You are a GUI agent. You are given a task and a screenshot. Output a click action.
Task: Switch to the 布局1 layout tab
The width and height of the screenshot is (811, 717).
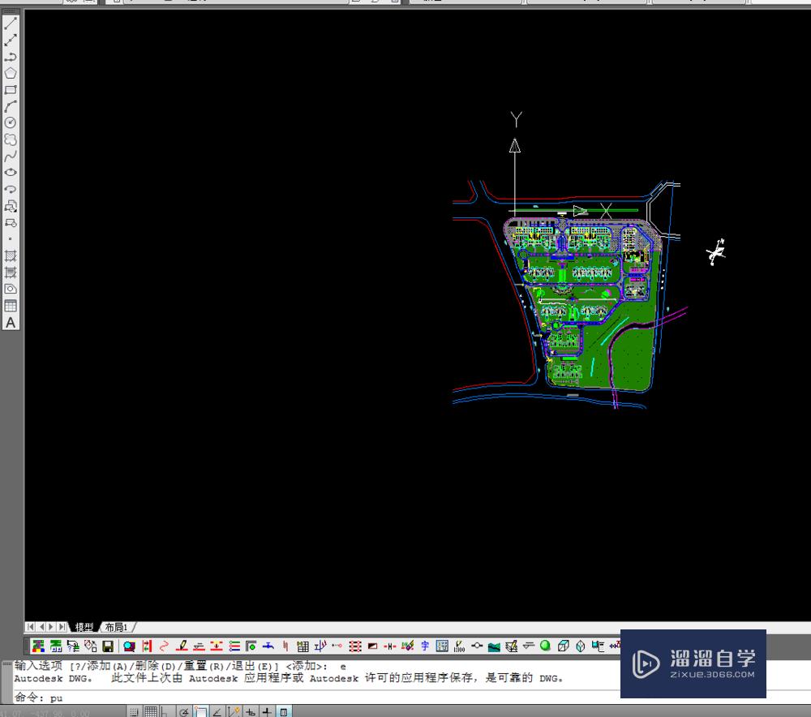[x=116, y=627]
